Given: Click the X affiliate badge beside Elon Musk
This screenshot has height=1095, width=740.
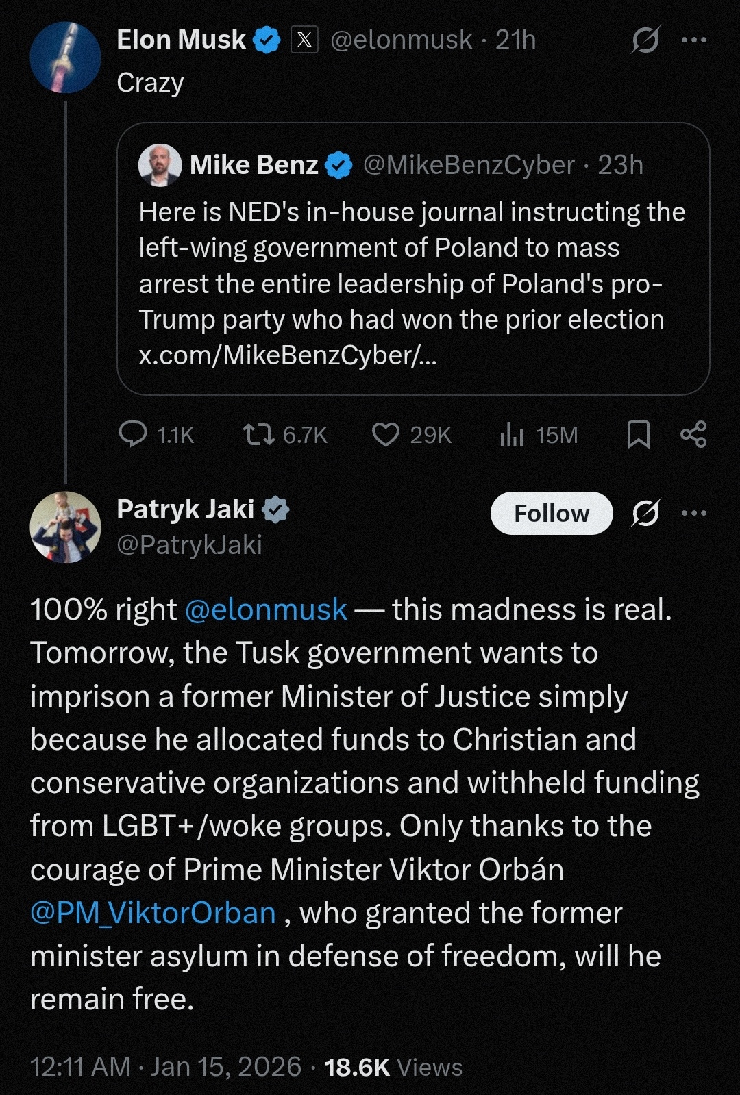Looking at the screenshot, I should pyautogui.click(x=305, y=40).
